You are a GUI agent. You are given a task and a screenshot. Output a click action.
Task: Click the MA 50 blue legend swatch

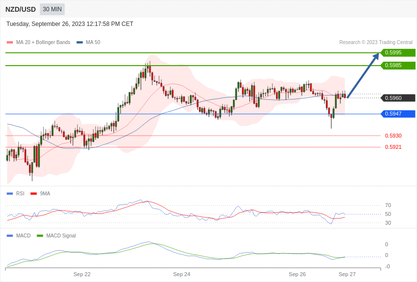[80, 43]
